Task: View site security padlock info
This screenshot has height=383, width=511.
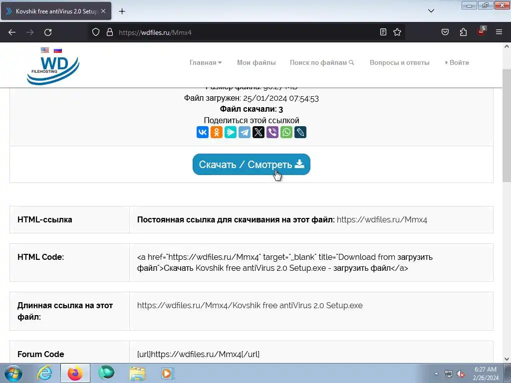Action: tap(110, 32)
